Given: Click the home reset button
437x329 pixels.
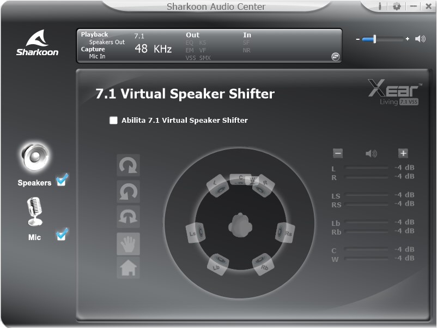Looking at the screenshot, I should 128,267.
